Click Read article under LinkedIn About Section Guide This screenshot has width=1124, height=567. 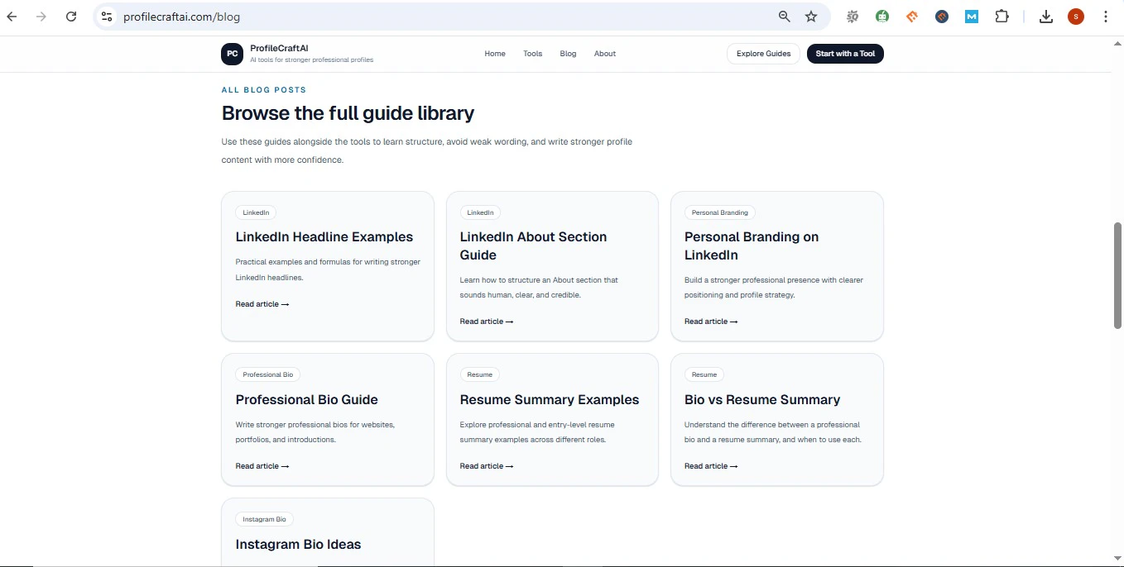pyautogui.click(x=487, y=322)
